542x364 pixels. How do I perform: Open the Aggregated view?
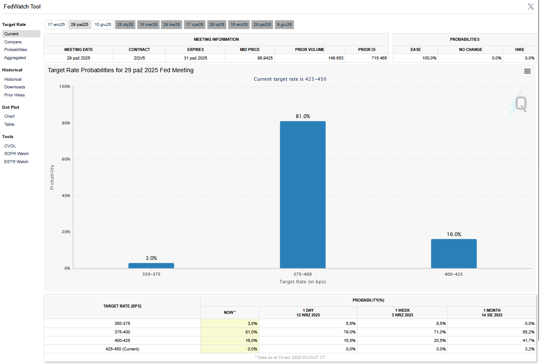pos(15,58)
